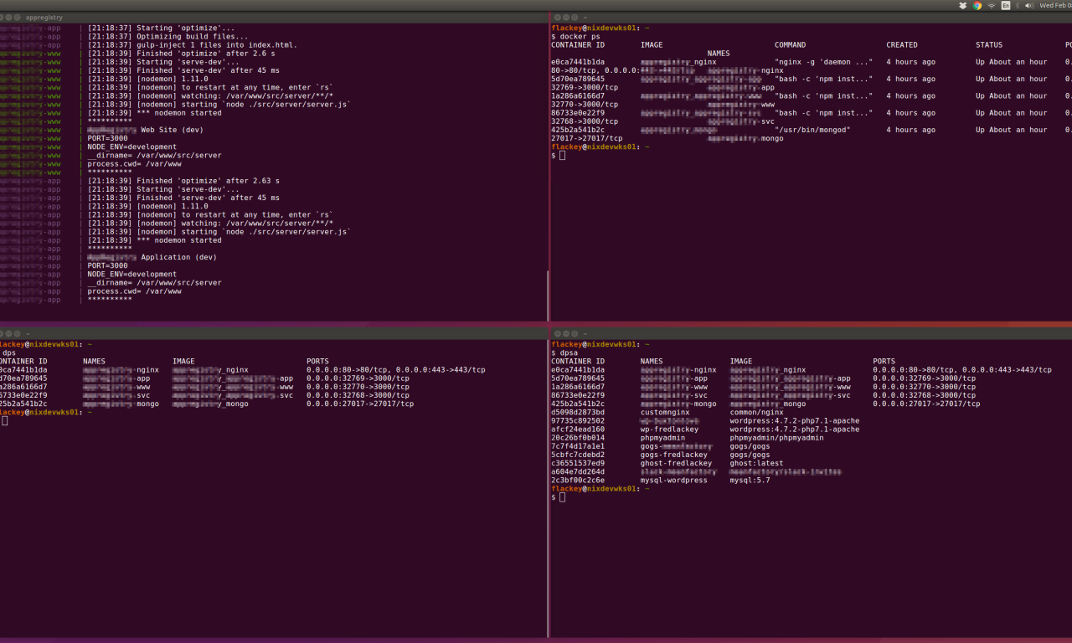
Task: Close the dpsa terminal window
Action: 556,334
